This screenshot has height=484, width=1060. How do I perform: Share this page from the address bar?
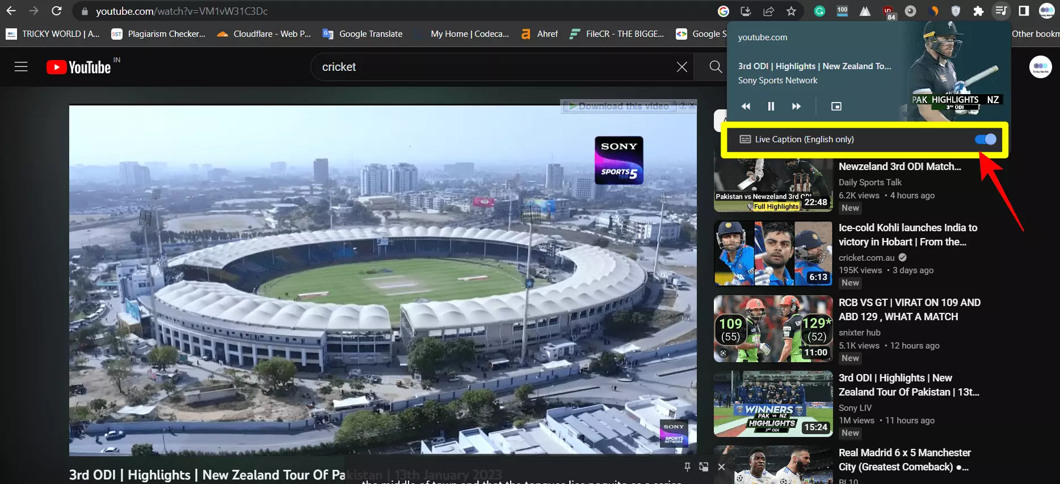768,11
